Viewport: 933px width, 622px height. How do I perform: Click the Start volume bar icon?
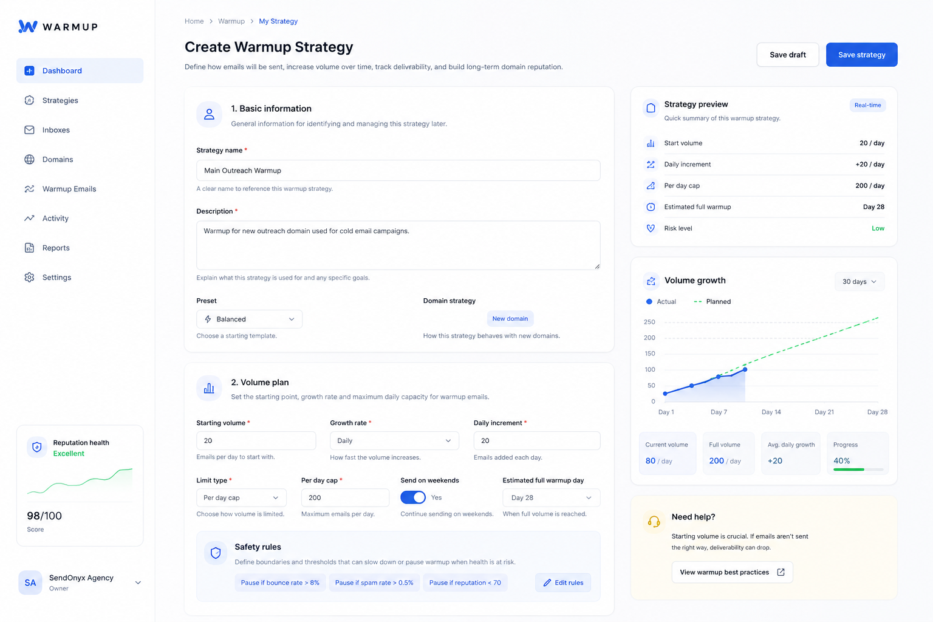coord(651,143)
